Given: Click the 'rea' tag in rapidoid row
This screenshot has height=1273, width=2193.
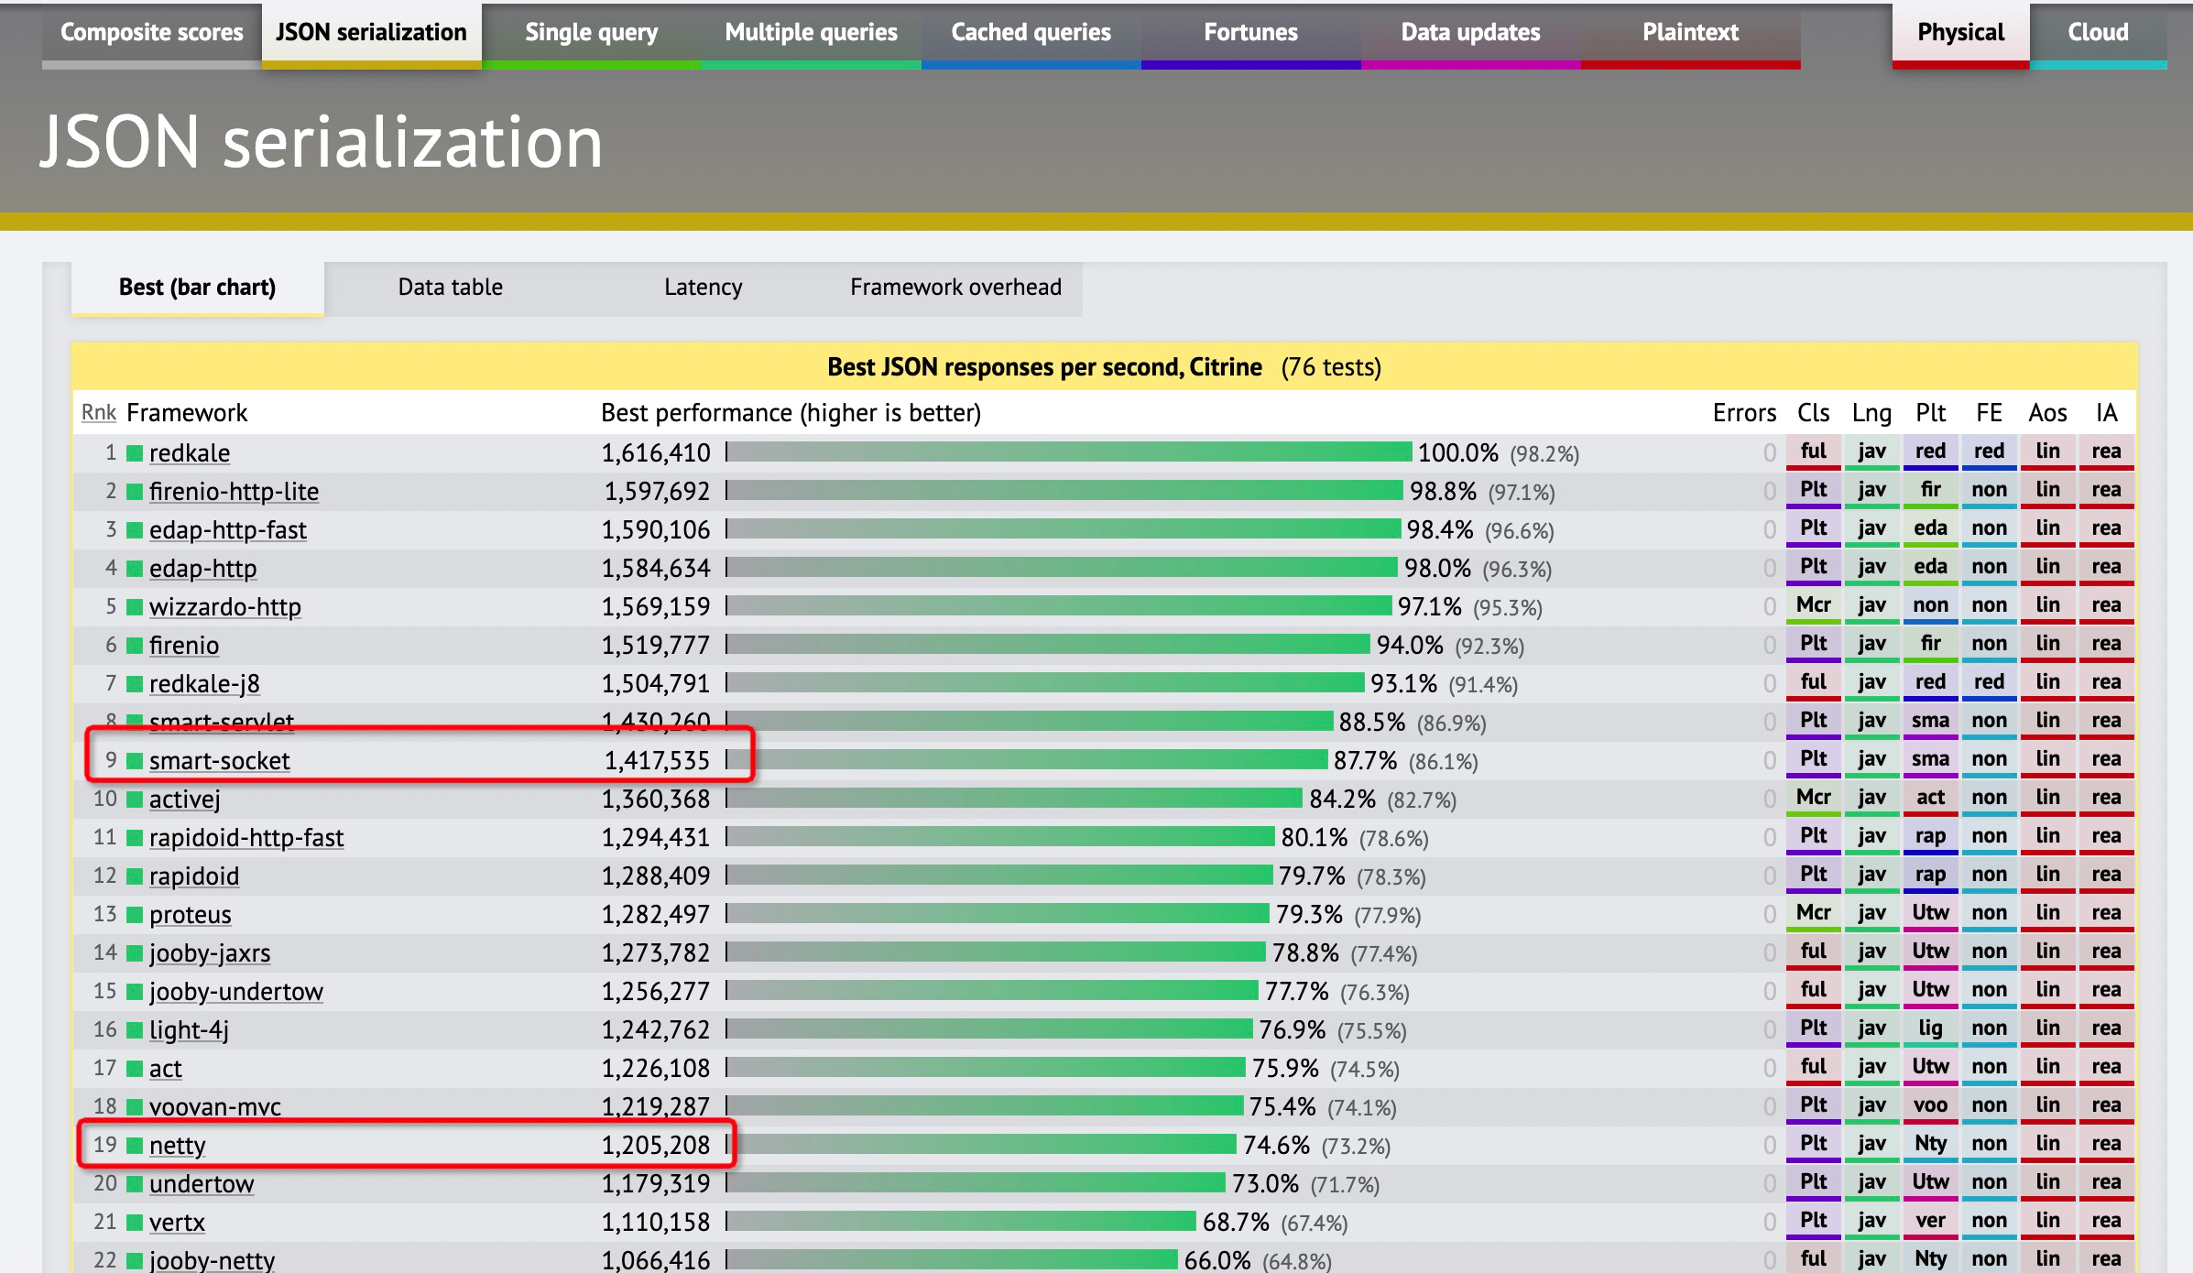Looking at the screenshot, I should click(2107, 875).
